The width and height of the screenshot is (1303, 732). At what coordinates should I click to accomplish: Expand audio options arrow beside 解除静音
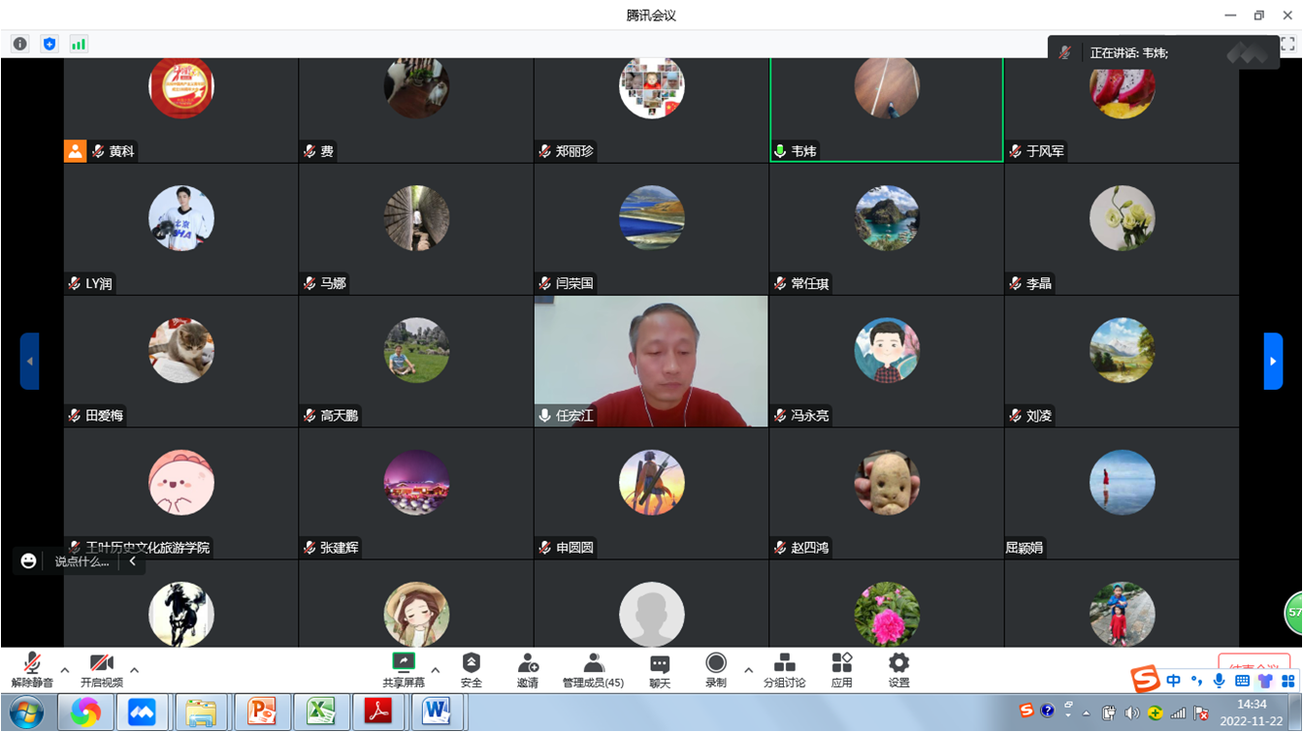pyautogui.click(x=65, y=670)
